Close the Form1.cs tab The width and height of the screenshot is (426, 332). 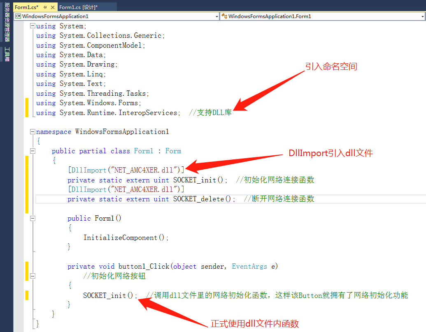(x=53, y=7)
